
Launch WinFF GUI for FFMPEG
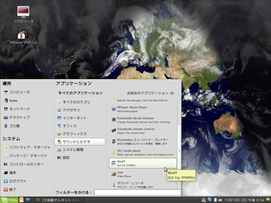143,163
